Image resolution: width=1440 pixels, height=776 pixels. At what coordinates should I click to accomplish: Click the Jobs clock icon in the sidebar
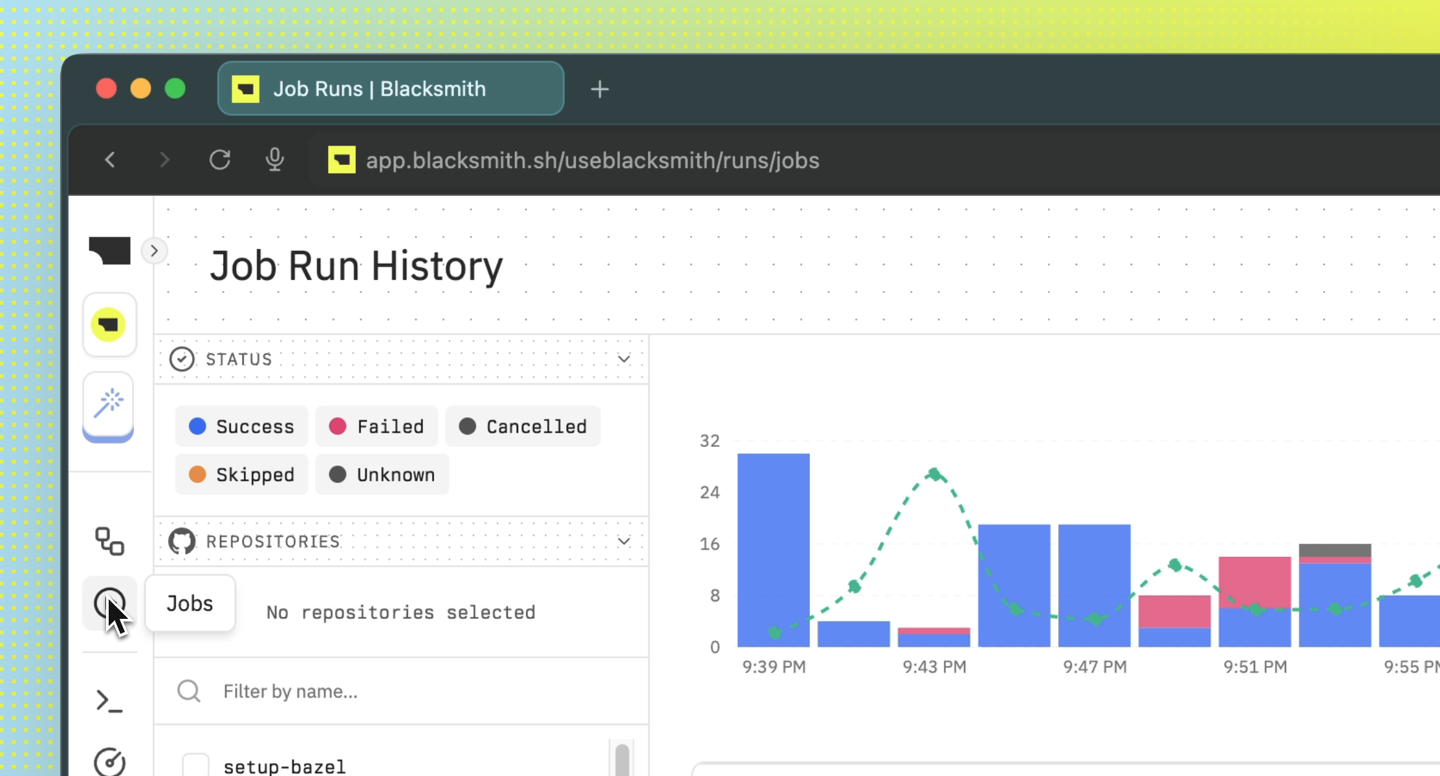coord(109,603)
